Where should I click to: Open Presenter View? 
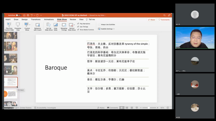click(x=18, y=26)
